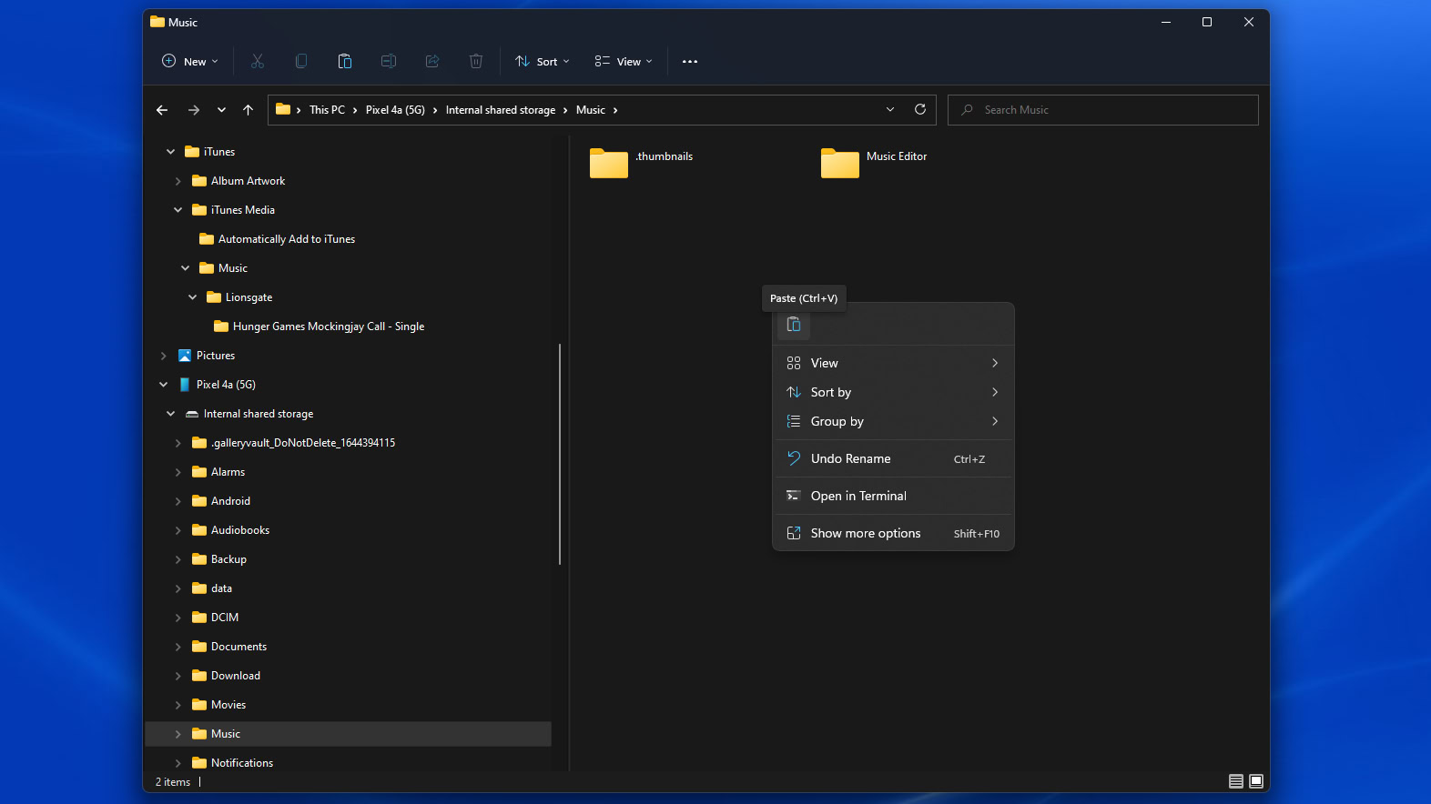1431x804 pixels.
Task: Refresh the current folder view
Action: [920, 109]
